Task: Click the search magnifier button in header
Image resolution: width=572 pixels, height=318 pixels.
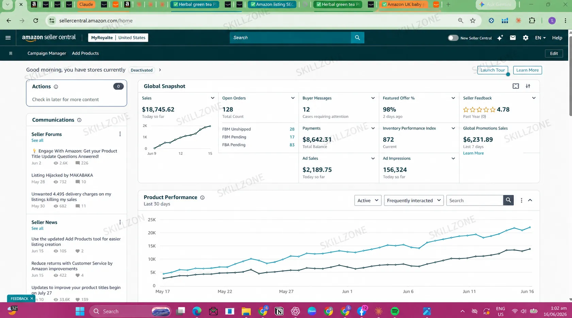Action: 357,38
